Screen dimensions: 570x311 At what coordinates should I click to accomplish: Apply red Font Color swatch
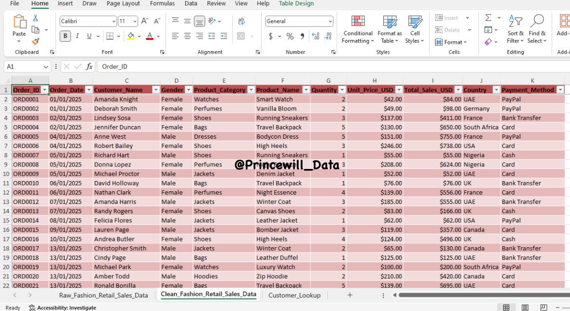(x=150, y=36)
